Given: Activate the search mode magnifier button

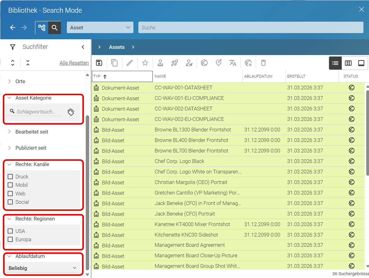Looking at the screenshot, I should [x=54, y=28].
